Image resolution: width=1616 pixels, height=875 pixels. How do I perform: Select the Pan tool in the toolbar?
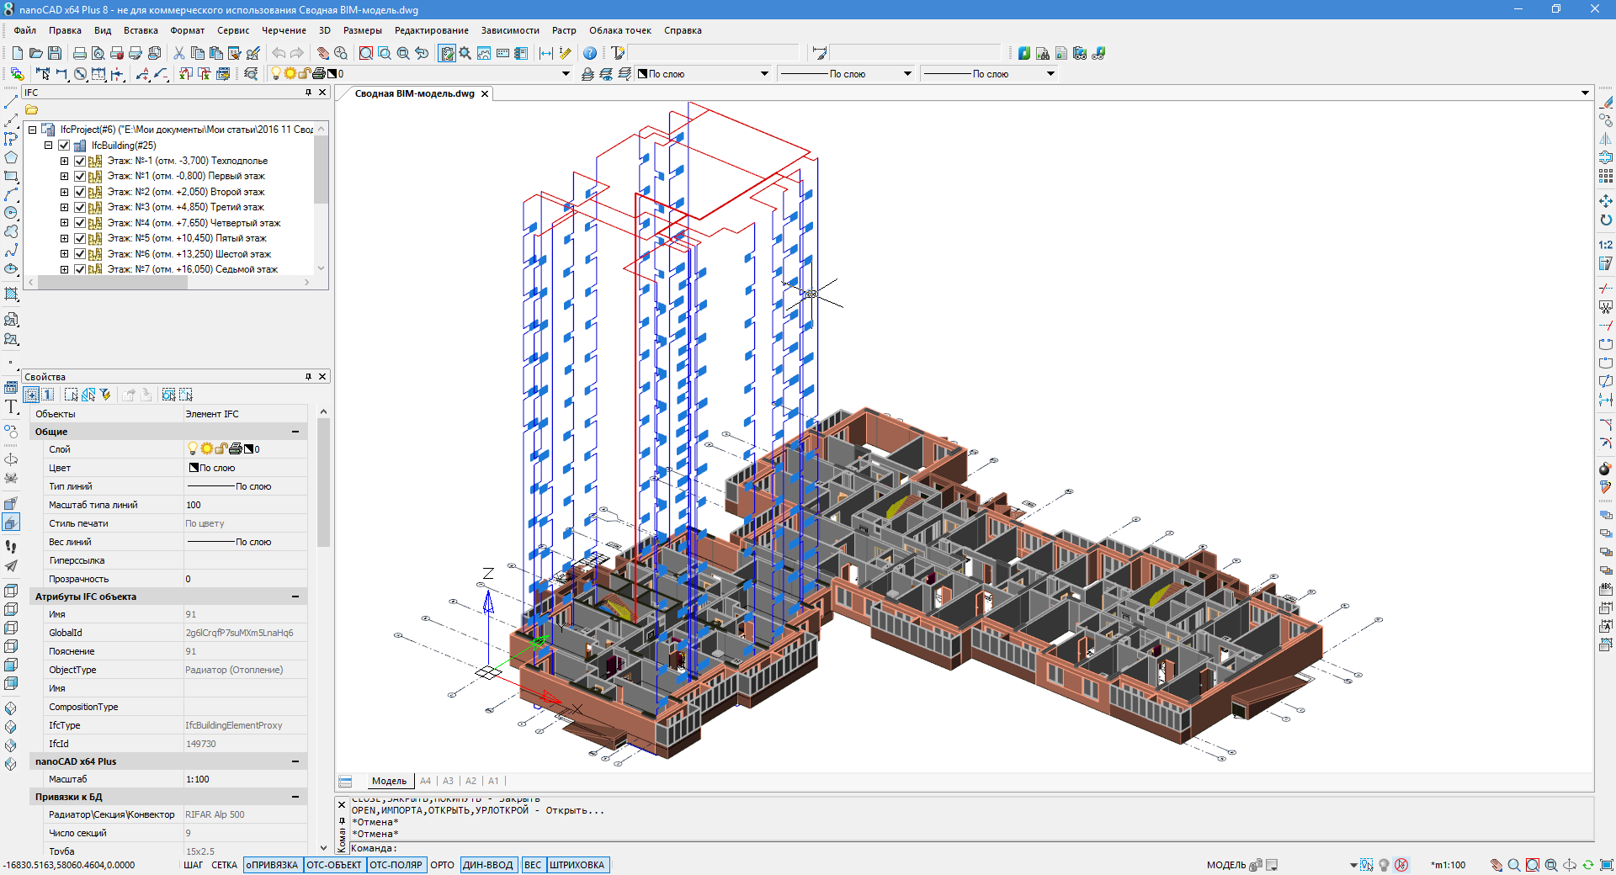click(x=322, y=53)
